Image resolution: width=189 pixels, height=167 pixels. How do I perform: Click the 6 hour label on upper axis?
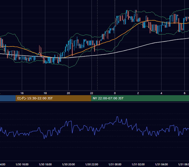[185, 93]
